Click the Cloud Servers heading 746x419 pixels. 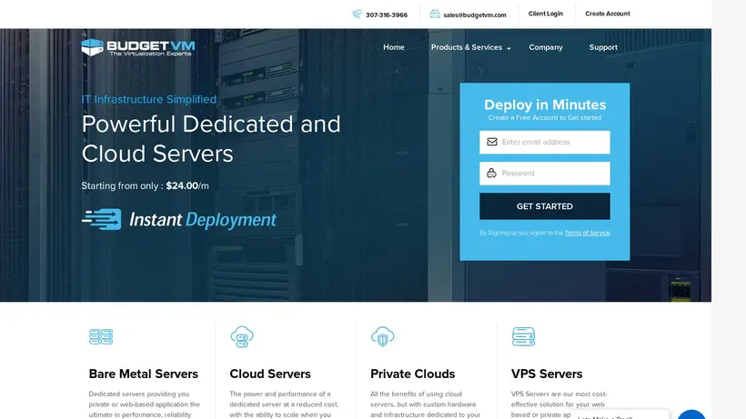coord(270,374)
